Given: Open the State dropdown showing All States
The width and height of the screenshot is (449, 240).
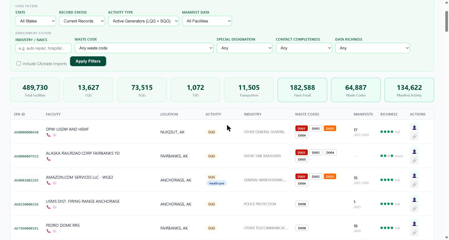Looking at the screenshot, I should 36,21.
